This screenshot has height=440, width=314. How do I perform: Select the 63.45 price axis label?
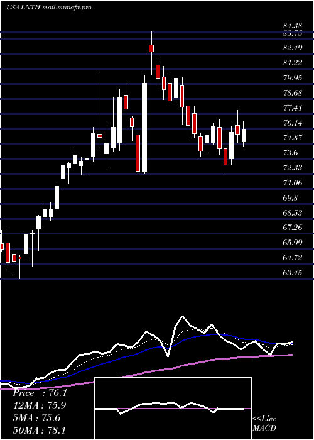point(293,273)
